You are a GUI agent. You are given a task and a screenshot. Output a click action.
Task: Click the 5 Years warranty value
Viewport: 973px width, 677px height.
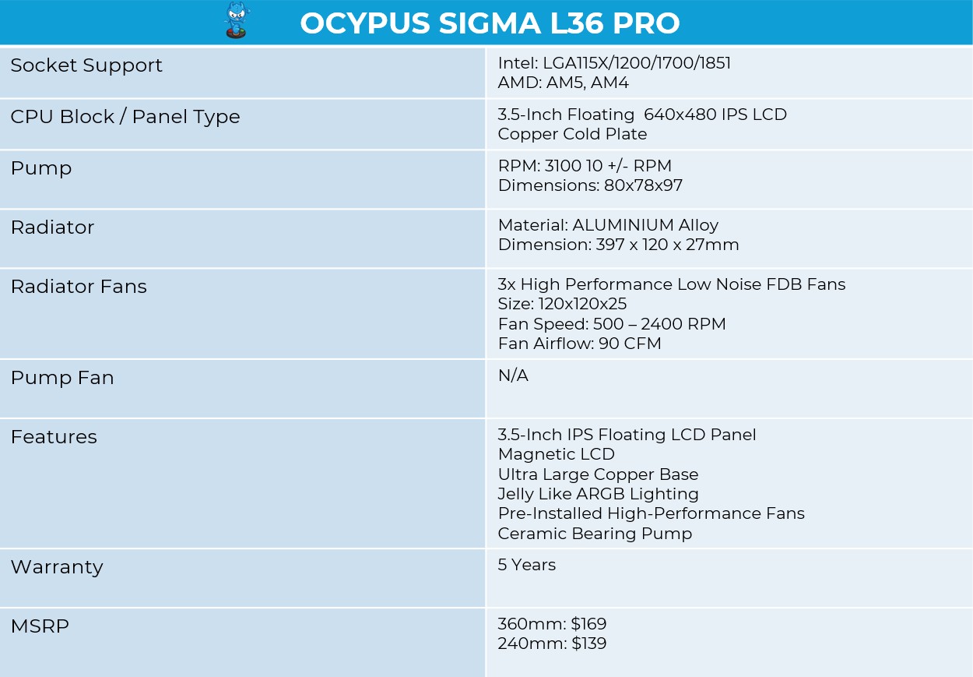(x=527, y=565)
